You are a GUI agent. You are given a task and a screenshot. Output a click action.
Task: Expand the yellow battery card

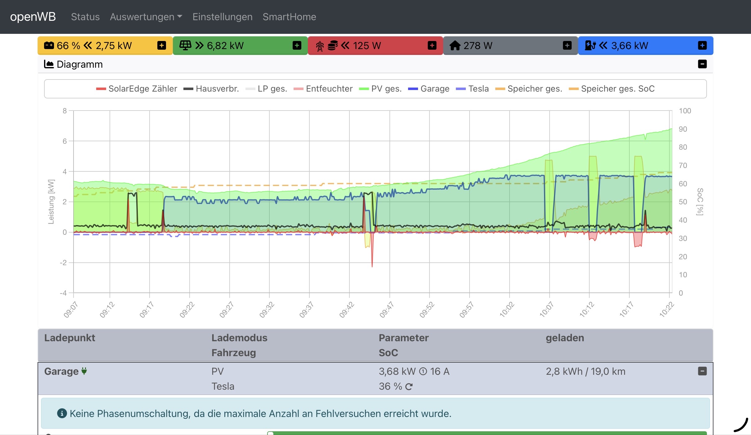pos(161,46)
